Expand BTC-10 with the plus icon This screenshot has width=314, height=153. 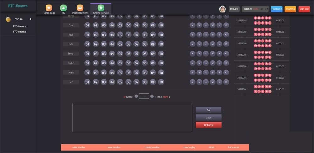(x=31, y=19)
